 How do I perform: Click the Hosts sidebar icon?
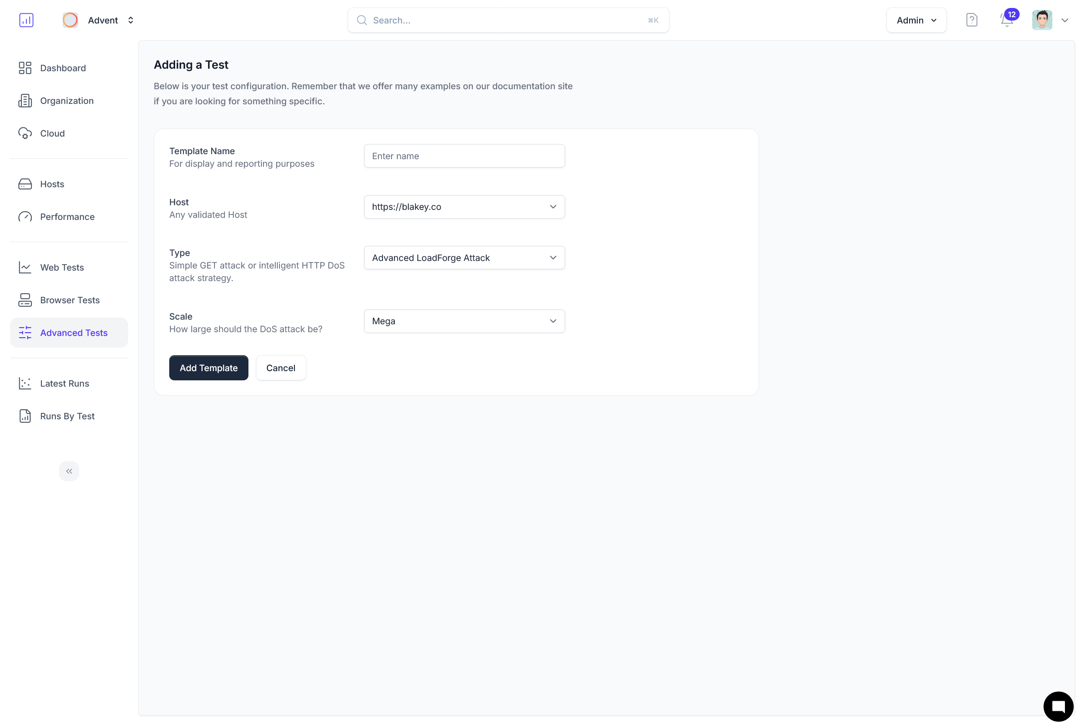tap(25, 184)
